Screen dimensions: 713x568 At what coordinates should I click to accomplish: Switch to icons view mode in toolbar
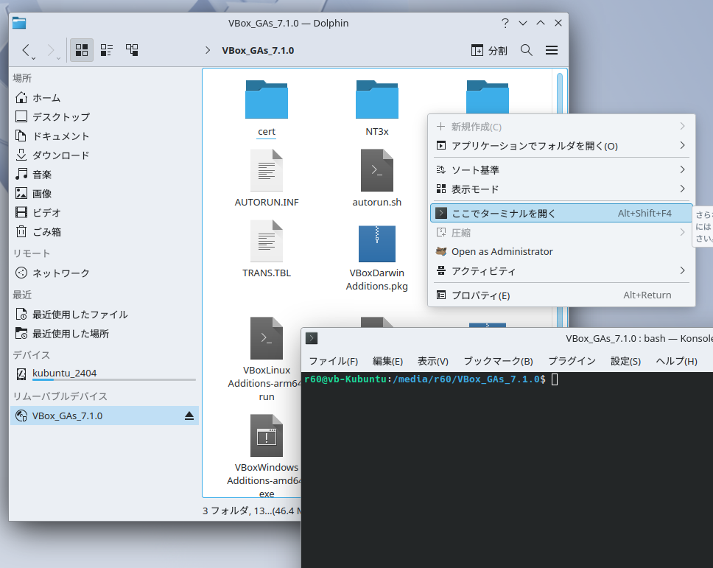[82, 50]
